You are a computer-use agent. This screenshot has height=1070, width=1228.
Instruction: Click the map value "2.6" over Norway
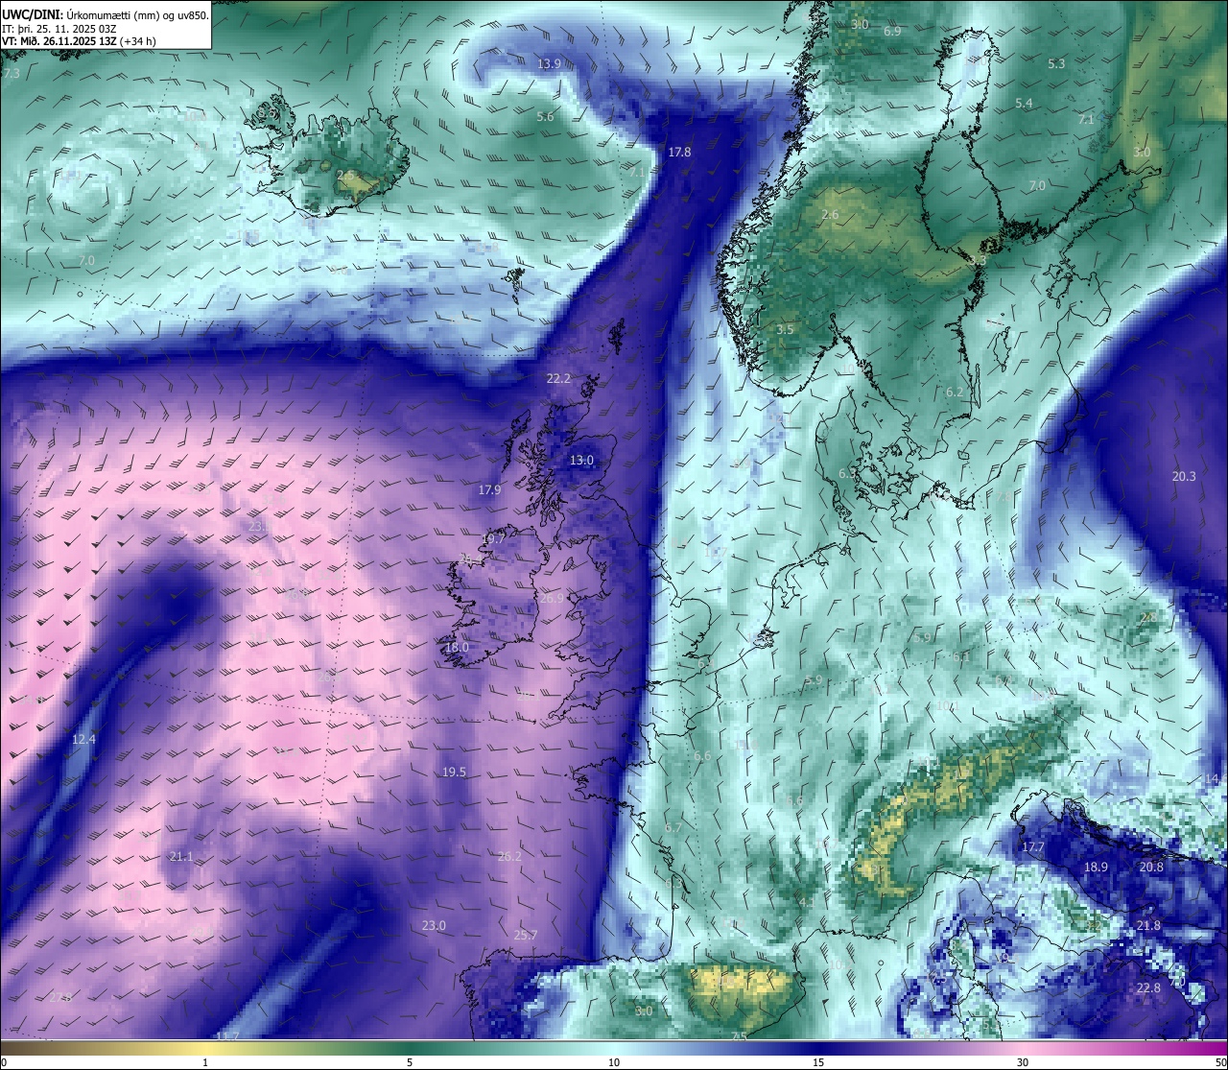tap(830, 214)
